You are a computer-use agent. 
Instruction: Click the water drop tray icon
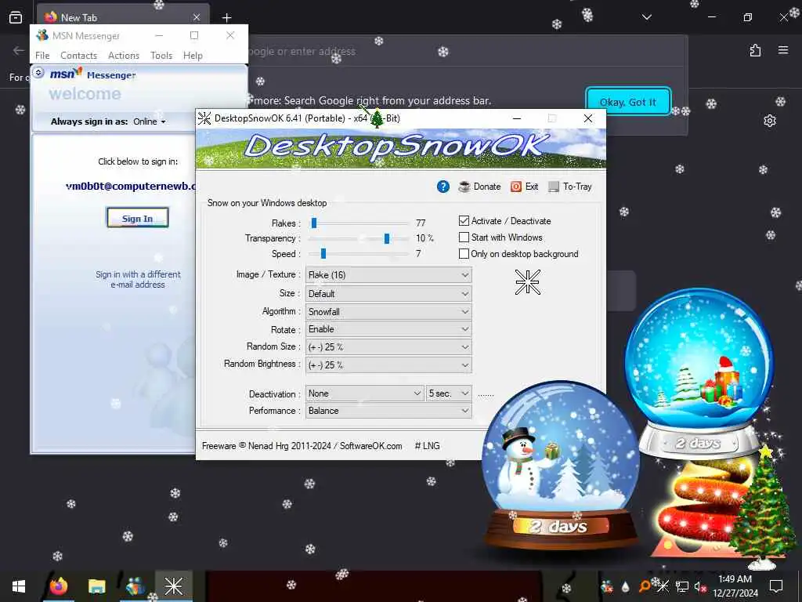(x=625, y=586)
